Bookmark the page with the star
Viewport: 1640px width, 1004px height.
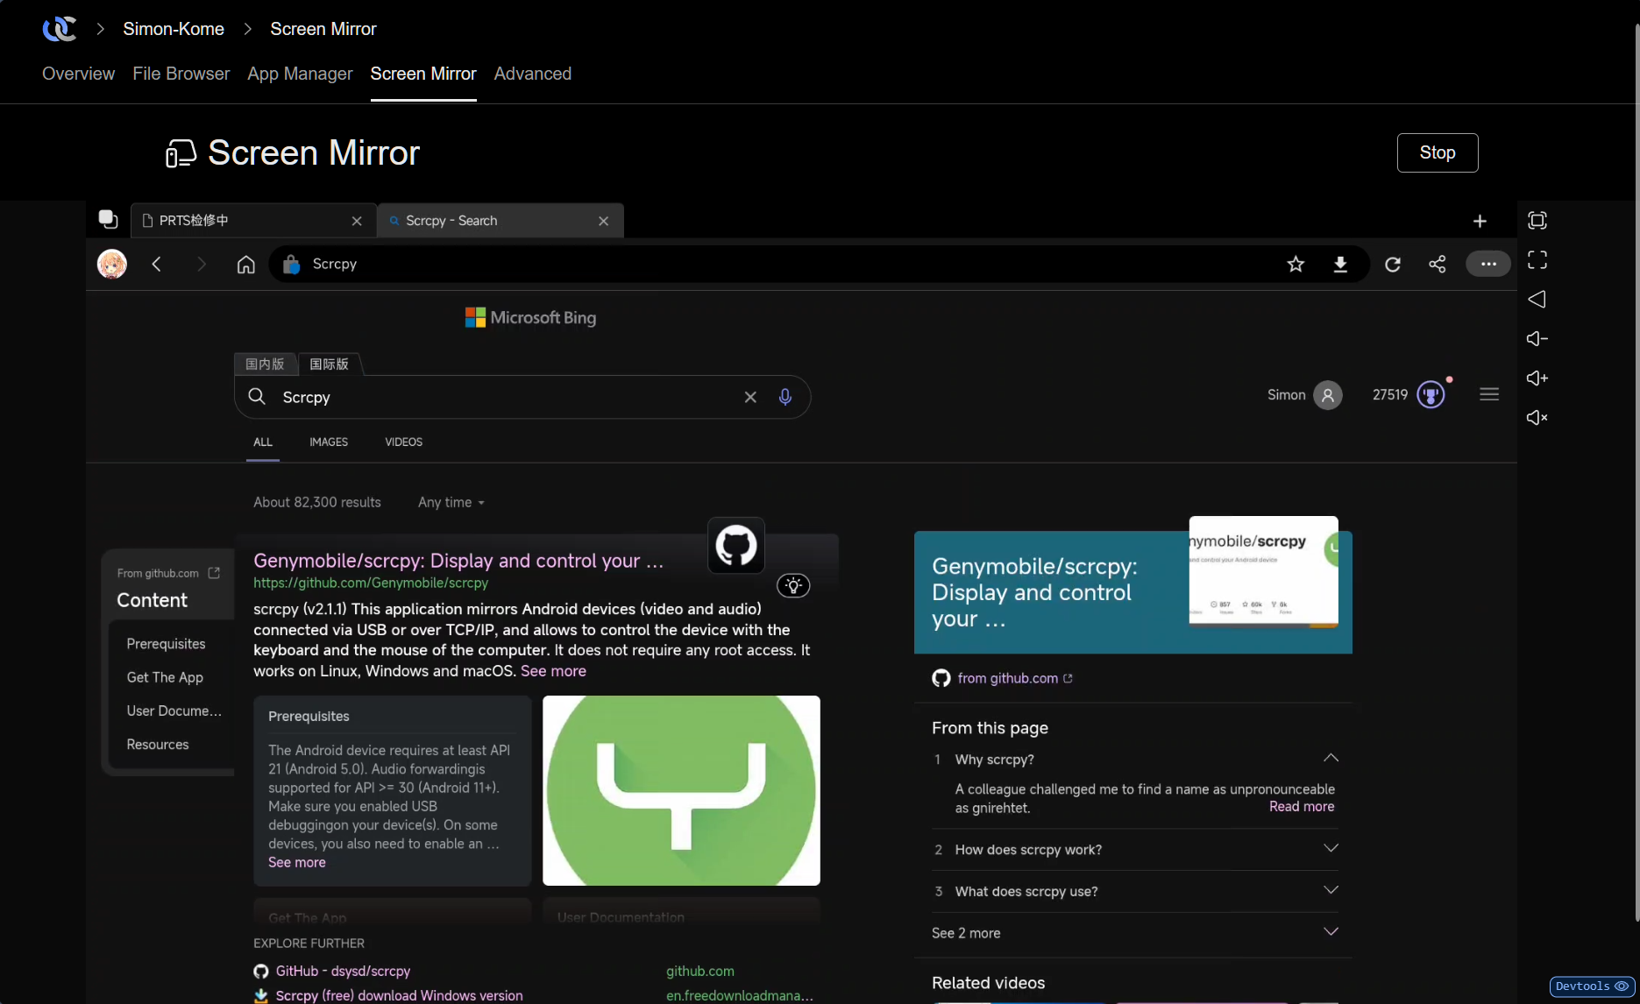tap(1296, 264)
